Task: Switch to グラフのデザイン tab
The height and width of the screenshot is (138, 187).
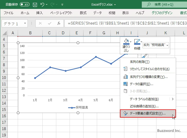Action: tap(162, 13)
